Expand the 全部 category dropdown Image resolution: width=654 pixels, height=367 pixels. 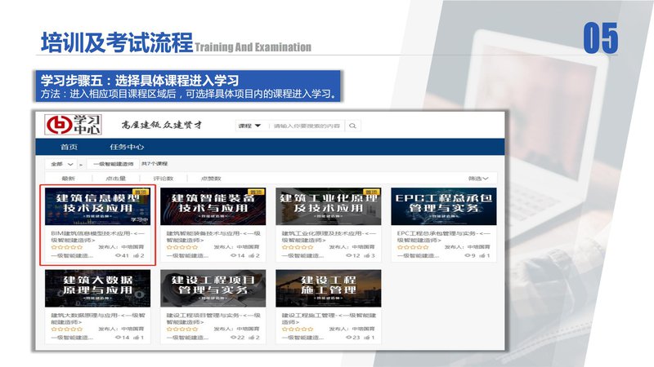click(61, 164)
